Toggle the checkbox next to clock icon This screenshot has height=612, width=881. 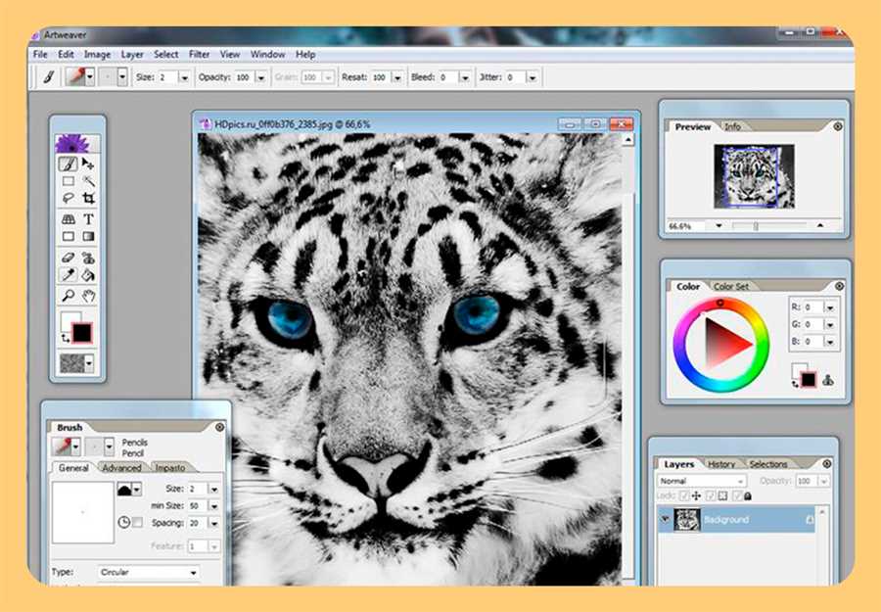(137, 523)
